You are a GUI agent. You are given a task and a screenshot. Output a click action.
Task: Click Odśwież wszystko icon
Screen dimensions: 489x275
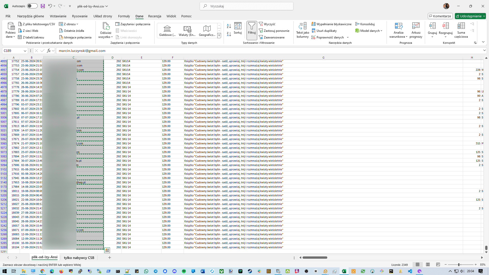click(x=106, y=26)
